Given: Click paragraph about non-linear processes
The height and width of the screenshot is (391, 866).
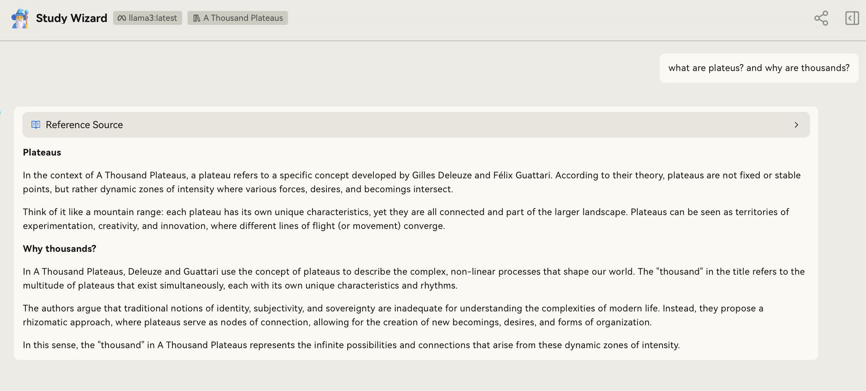Looking at the screenshot, I should pos(414,279).
